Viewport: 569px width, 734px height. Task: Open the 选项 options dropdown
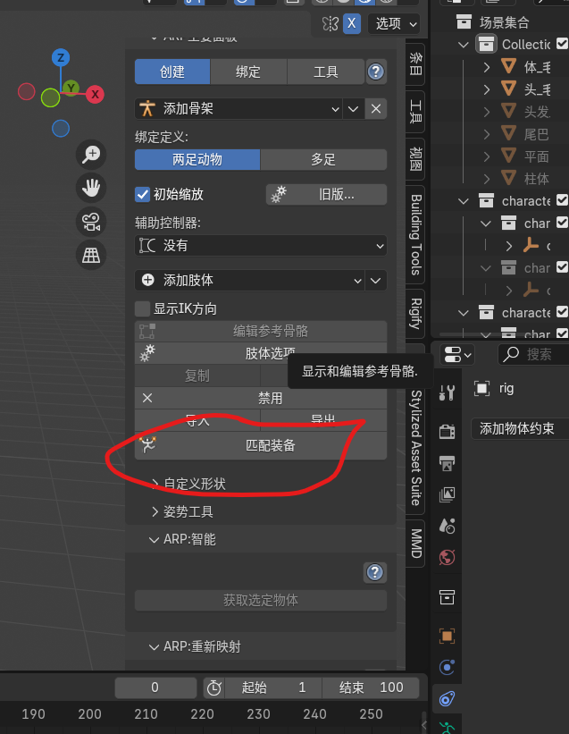(x=394, y=23)
